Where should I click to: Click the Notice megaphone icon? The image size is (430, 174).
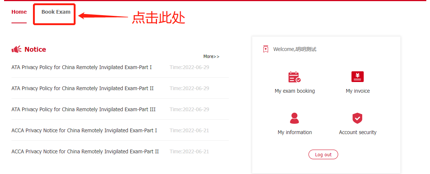coord(17,50)
